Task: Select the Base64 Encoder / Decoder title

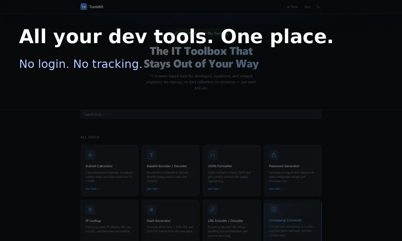Action: pos(167,166)
